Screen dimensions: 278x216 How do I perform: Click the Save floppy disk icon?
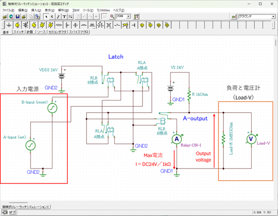(17, 17)
